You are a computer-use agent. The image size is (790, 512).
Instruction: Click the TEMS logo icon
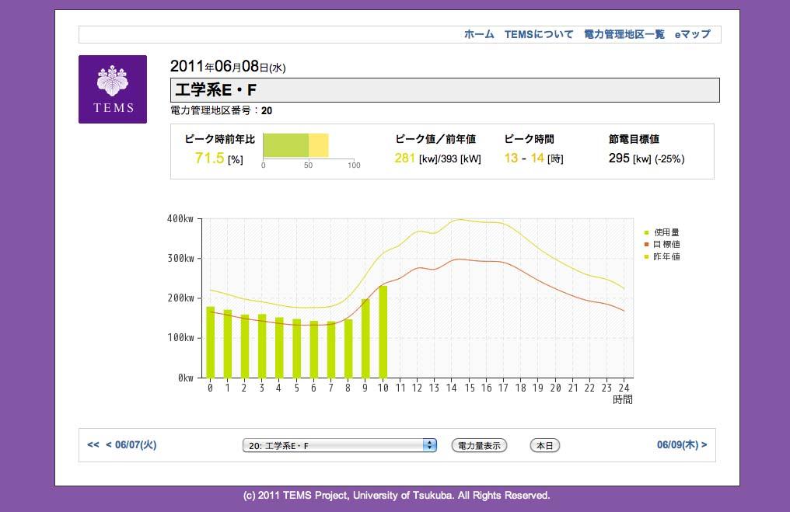tap(113, 89)
